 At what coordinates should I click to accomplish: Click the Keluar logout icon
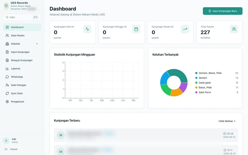click(6, 149)
